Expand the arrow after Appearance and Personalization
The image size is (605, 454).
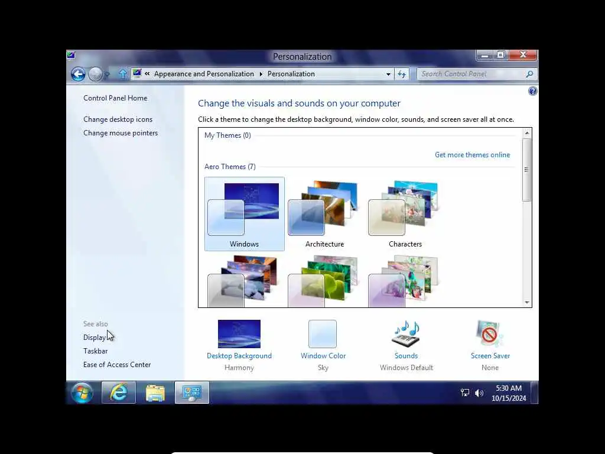(261, 74)
